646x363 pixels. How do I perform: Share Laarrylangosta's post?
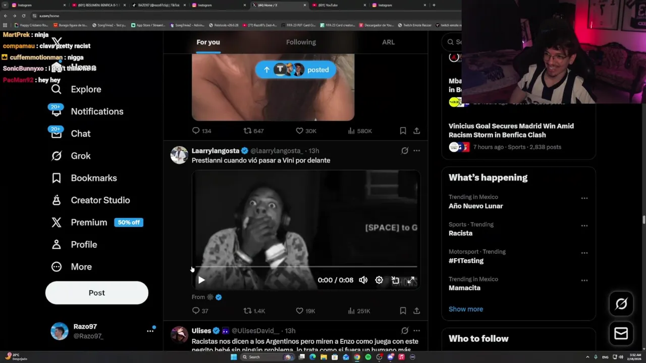(x=417, y=311)
